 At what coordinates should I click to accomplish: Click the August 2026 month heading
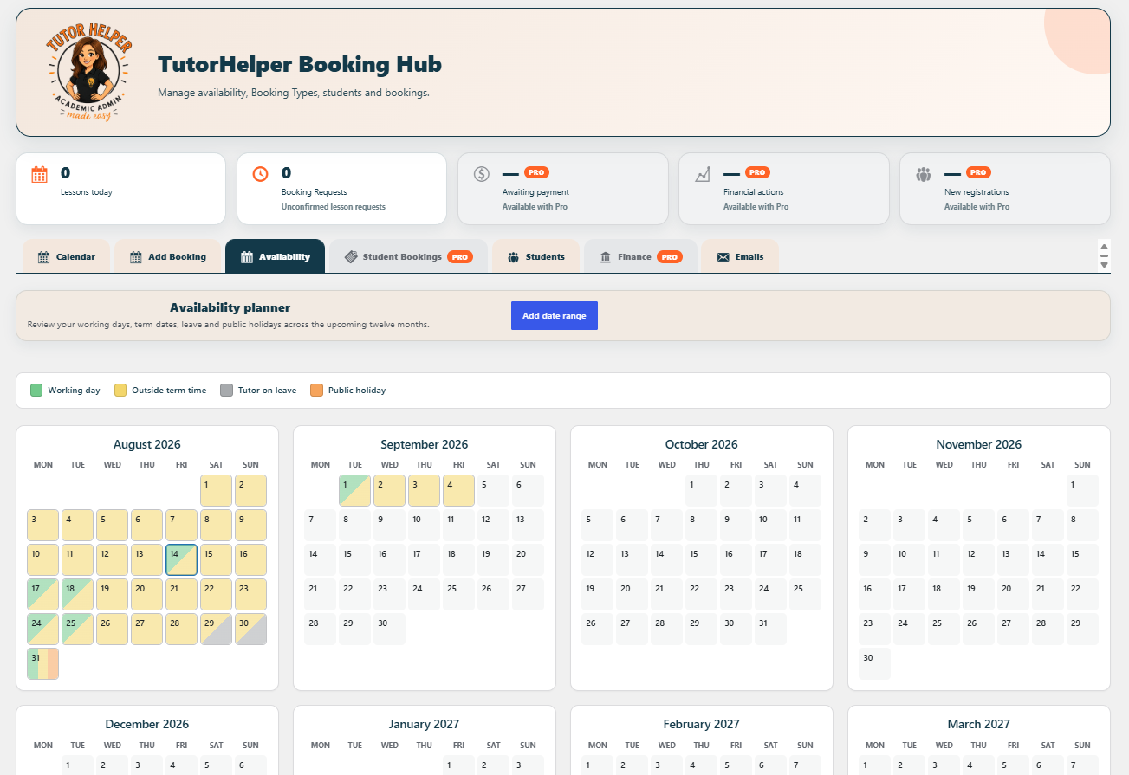click(147, 445)
